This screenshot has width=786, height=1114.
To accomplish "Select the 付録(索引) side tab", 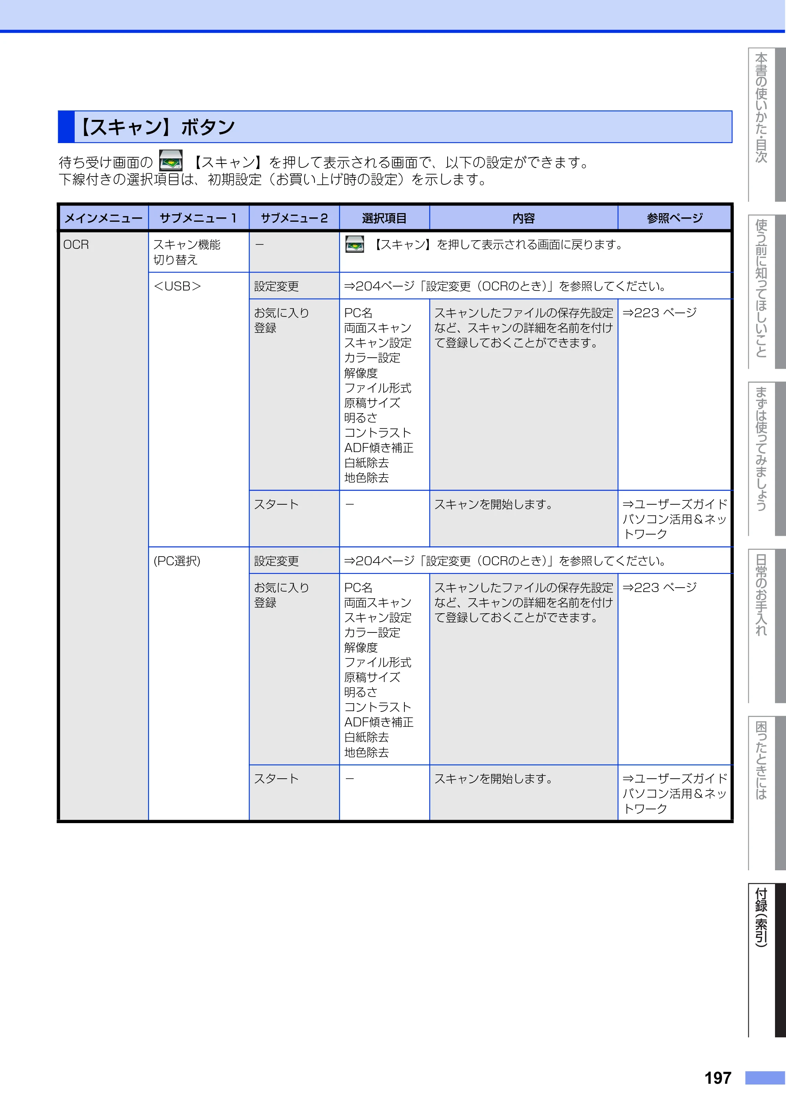I will pos(767,960).
